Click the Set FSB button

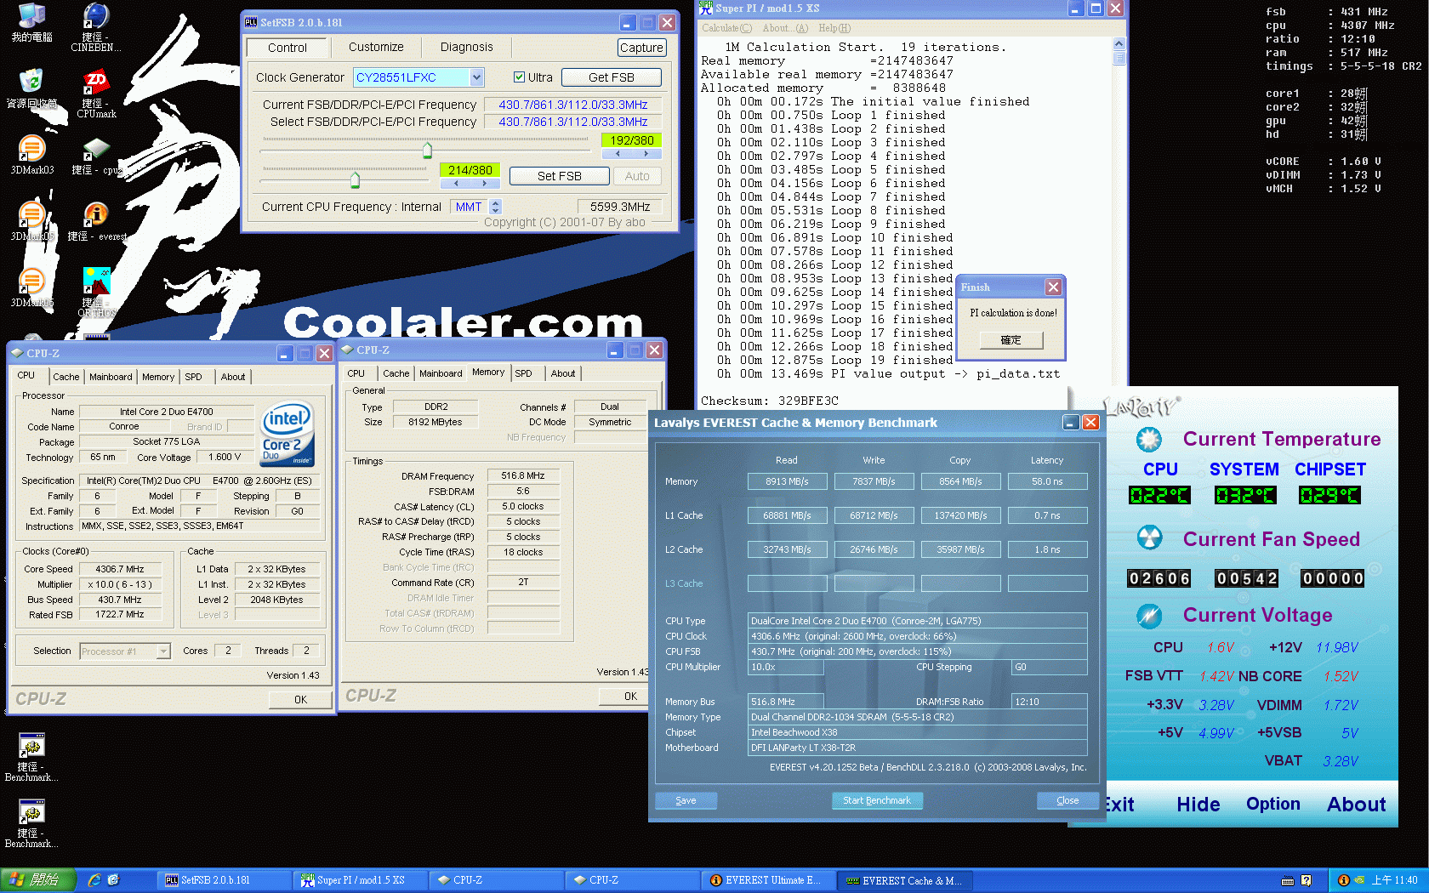(560, 176)
